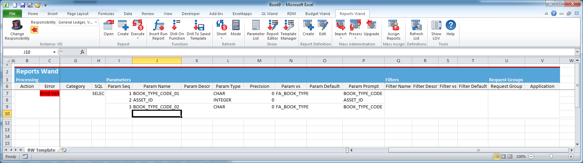The image size is (583, 163).
Task: Switch to Page Layout view
Action: 503,157
